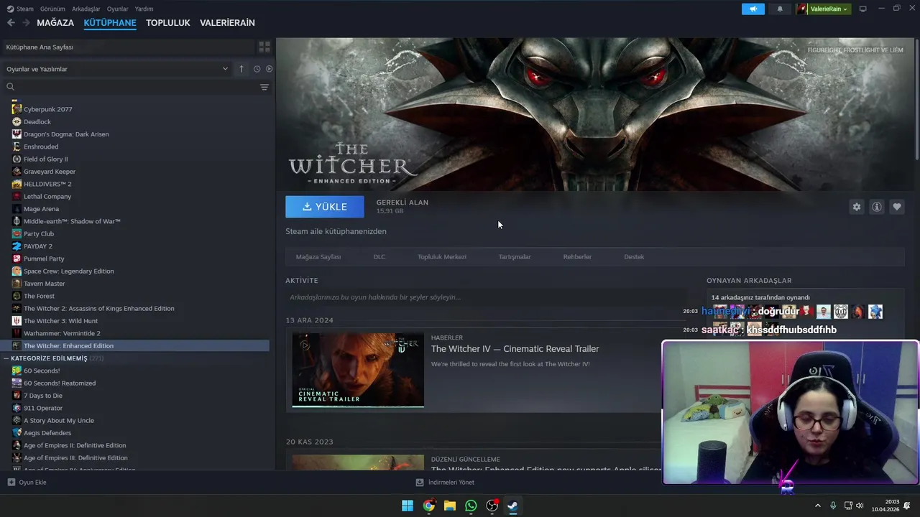Open Big Picture mode monitor icon

pos(862,9)
